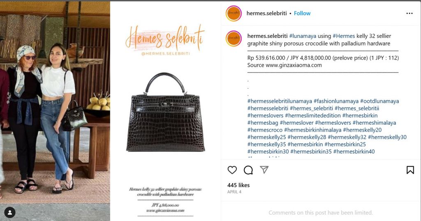Open #hermeskelly32 hashtag
421x221 pixels.
tap(347, 137)
